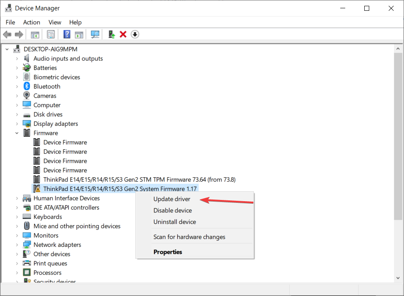The height and width of the screenshot is (296, 404).
Task: Choose Update driver from context menu
Action: [172, 199]
